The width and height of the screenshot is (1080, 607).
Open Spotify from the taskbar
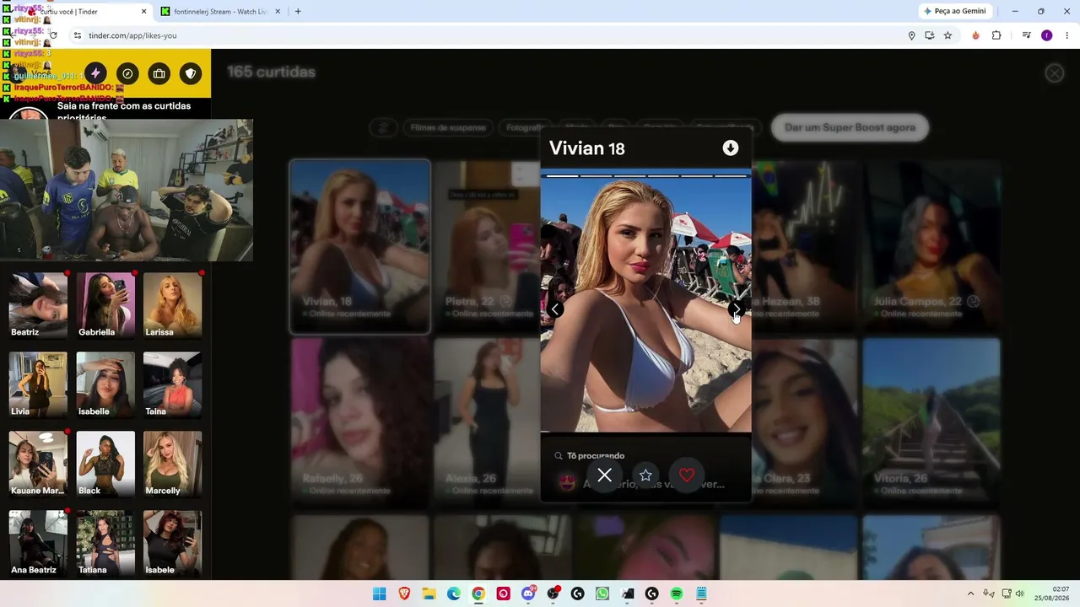pyautogui.click(x=677, y=594)
